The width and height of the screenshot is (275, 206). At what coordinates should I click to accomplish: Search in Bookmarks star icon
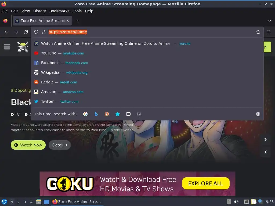pyautogui.click(x=118, y=114)
